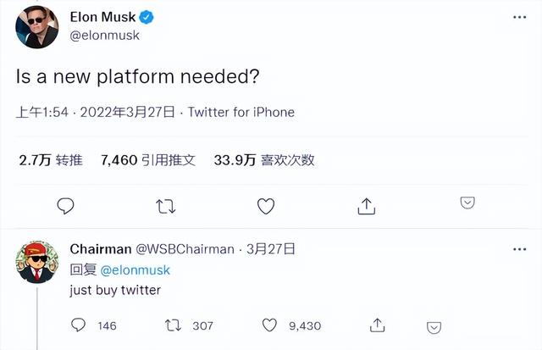
Task: Like the 'just buy twitter' reply
Action: click(270, 325)
